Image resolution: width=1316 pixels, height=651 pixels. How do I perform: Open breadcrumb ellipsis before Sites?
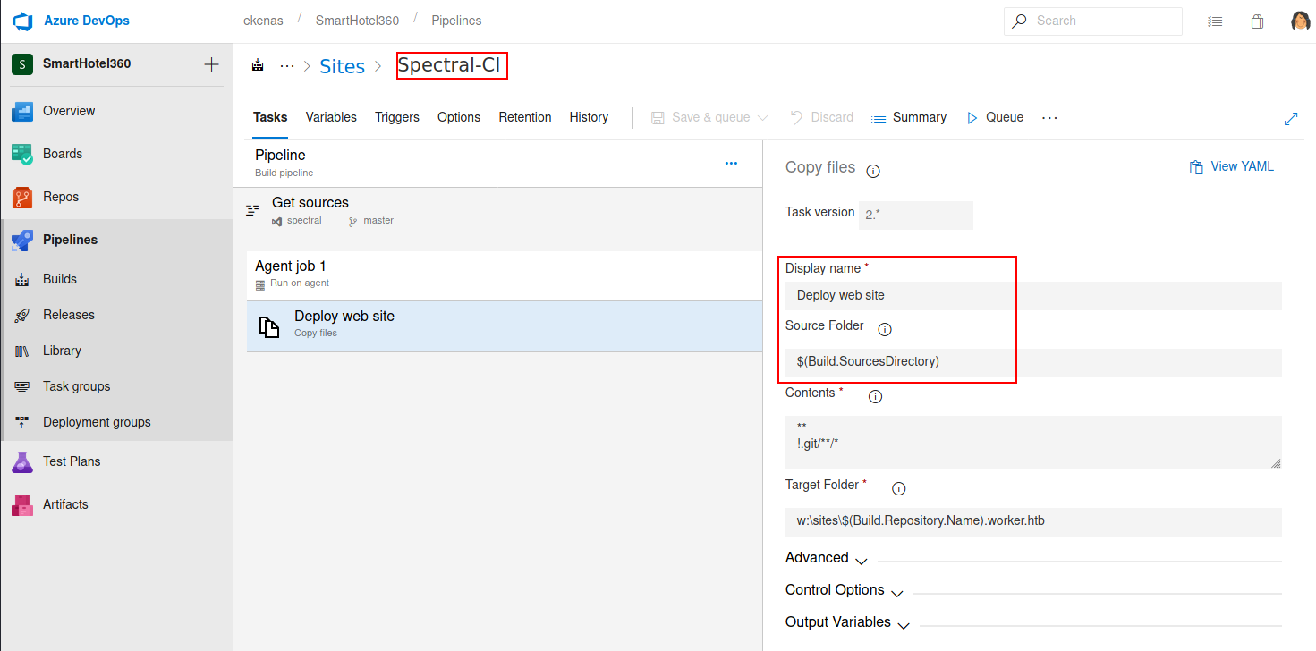[287, 65]
